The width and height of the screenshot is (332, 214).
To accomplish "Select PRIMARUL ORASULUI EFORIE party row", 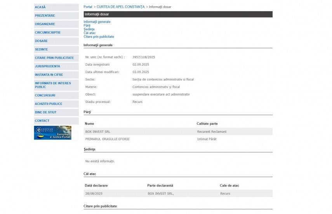I will pos(178,139).
